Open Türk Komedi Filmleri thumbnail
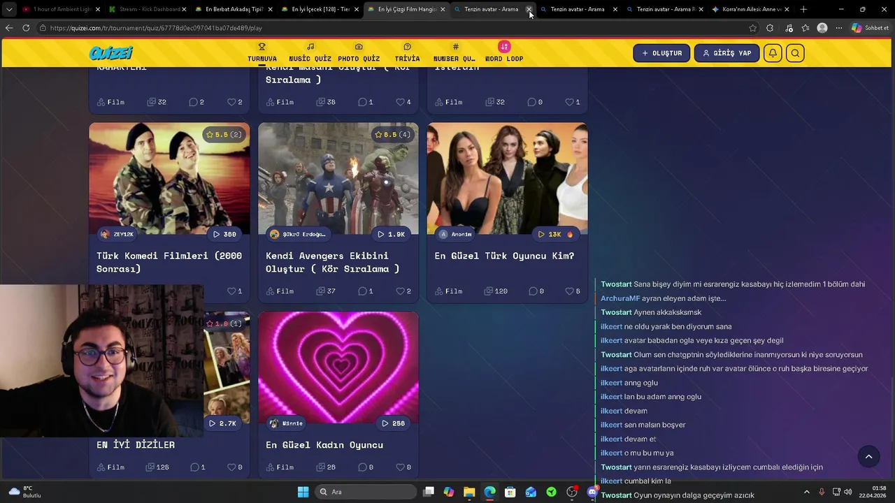 [x=169, y=178]
